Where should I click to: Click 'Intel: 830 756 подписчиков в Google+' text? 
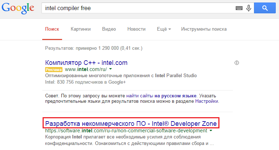coord(86,82)
